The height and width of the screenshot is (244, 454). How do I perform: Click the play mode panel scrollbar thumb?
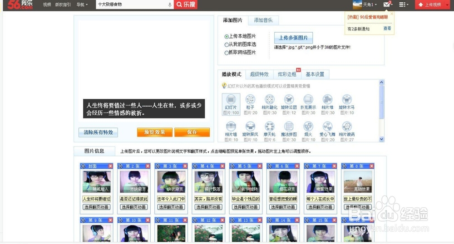coord(381,102)
